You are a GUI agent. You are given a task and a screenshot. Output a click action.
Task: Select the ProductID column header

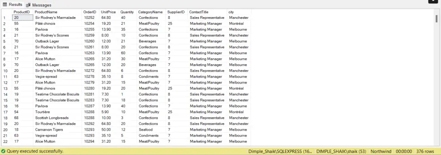click(22, 12)
